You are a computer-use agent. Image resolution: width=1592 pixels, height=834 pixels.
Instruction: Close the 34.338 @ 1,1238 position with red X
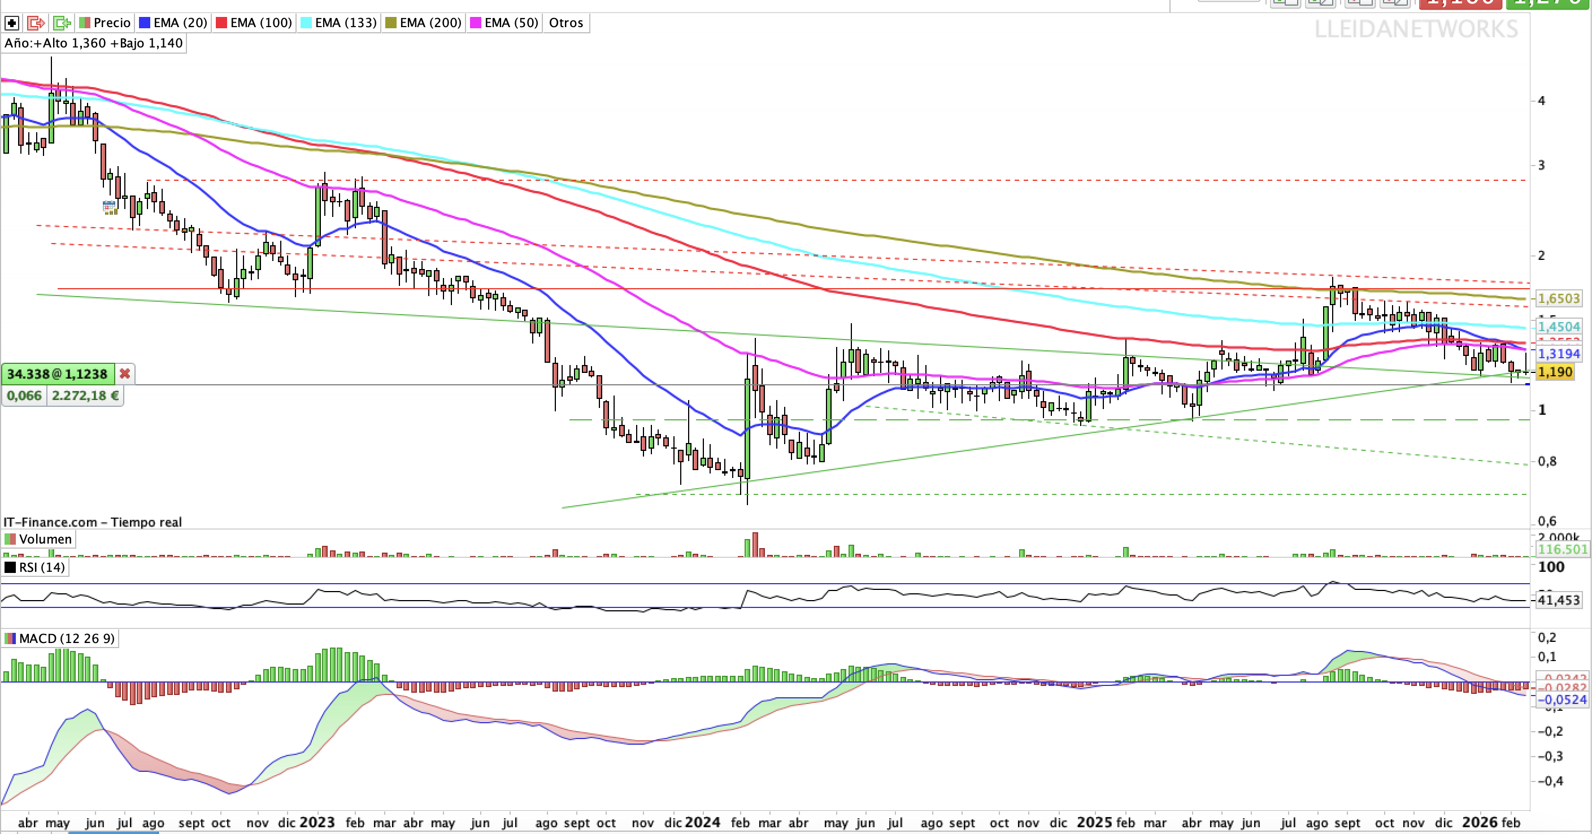click(124, 374)
